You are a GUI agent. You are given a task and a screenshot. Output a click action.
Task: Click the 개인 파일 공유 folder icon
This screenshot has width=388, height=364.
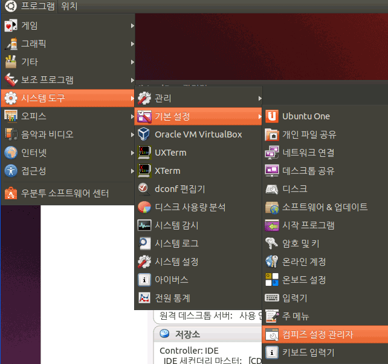272,134
